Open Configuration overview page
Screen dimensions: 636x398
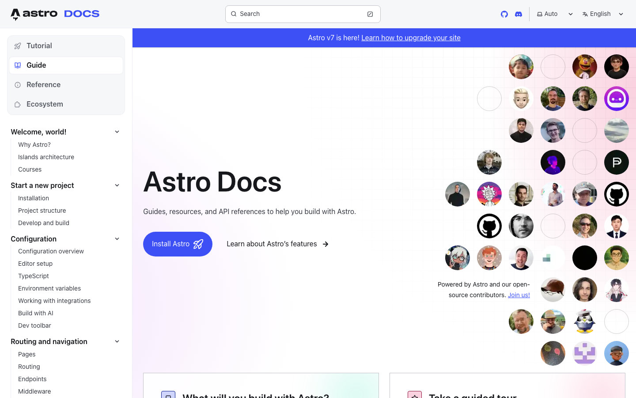click(51, 251)
